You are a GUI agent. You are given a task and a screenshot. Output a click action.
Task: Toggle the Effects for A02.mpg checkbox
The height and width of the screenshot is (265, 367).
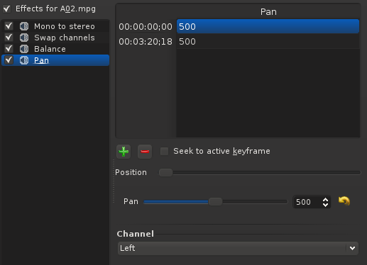[6, 9]
